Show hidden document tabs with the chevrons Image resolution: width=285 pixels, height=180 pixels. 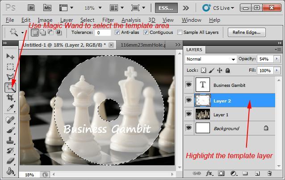(x=178, y=45)
